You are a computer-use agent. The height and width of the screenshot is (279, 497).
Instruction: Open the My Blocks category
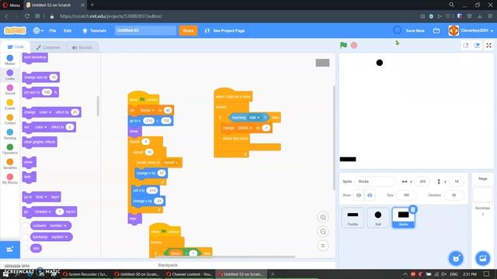(x=10, y=179)
